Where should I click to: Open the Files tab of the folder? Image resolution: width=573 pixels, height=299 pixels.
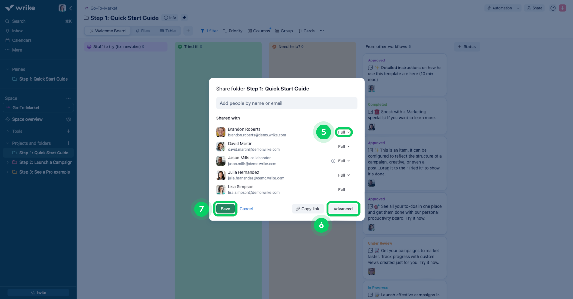point(143,31)
